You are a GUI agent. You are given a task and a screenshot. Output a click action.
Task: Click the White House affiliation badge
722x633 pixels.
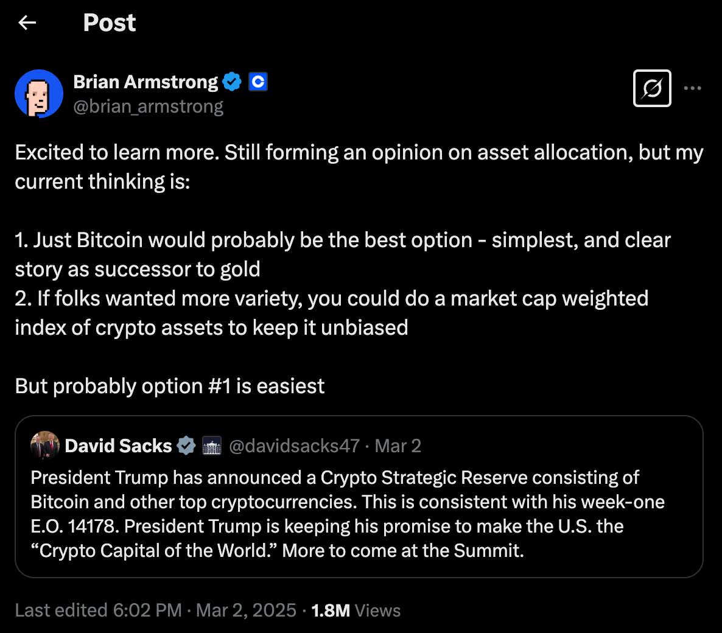[x=212, y=446]
